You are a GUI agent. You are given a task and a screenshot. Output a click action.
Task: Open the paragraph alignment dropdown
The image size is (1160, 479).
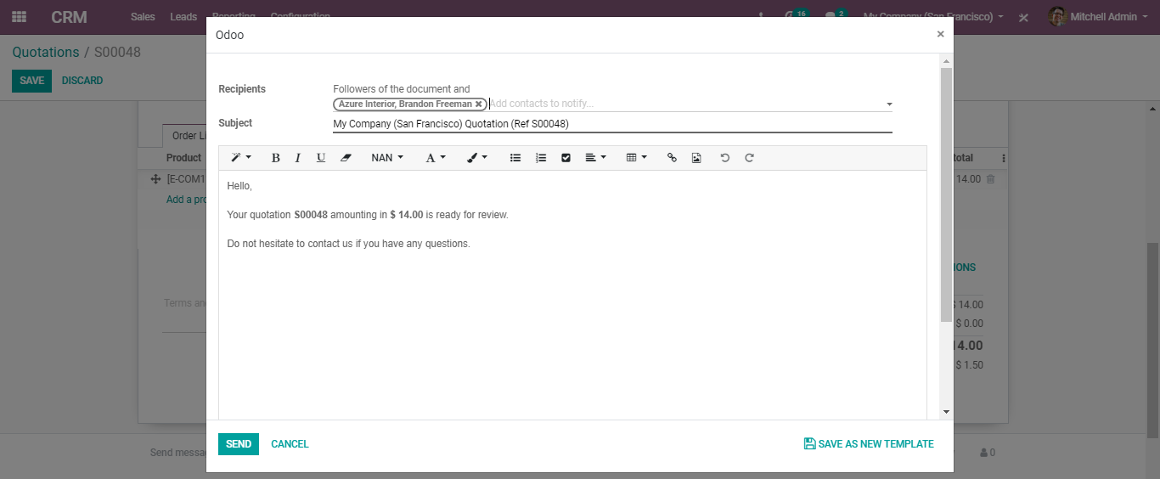click(x=596, y=158)
